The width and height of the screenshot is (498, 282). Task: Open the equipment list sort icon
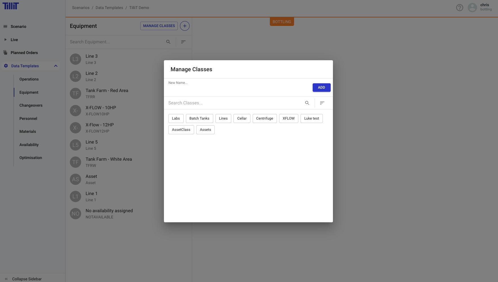pyautogui.click(x=183, y=42)
